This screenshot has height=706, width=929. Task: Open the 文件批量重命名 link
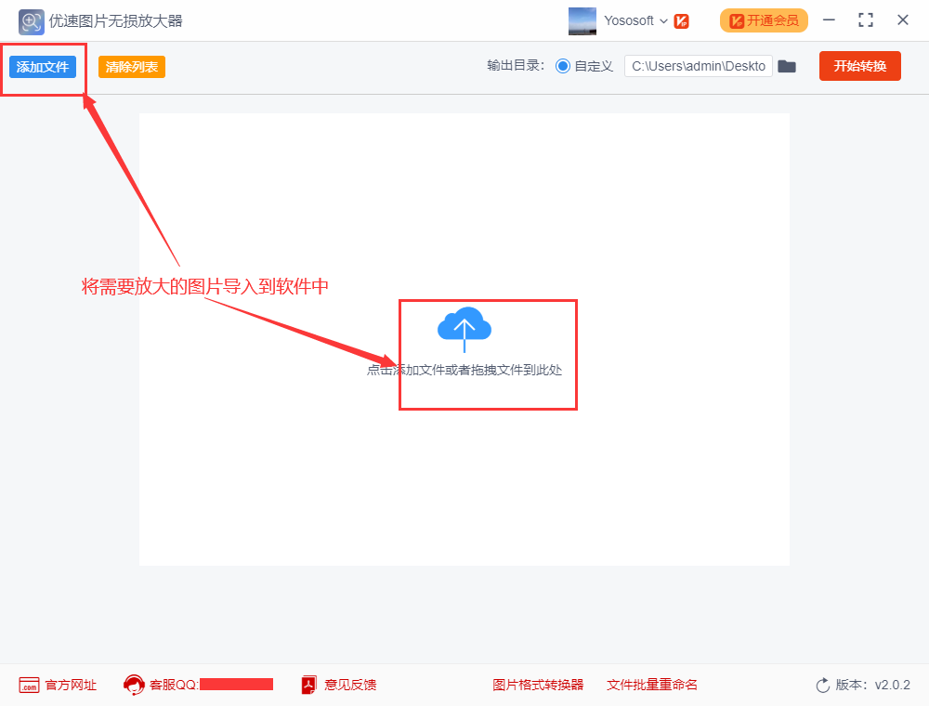[x=651, y=685]
